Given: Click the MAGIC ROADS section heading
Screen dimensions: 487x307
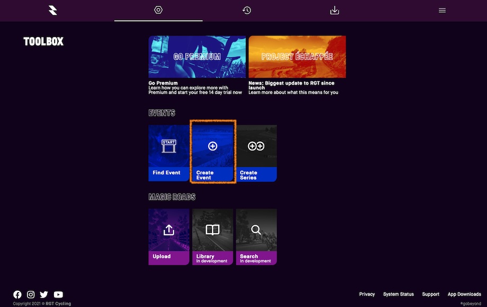Looking at the screenshot, I should (x=172, y=197).
